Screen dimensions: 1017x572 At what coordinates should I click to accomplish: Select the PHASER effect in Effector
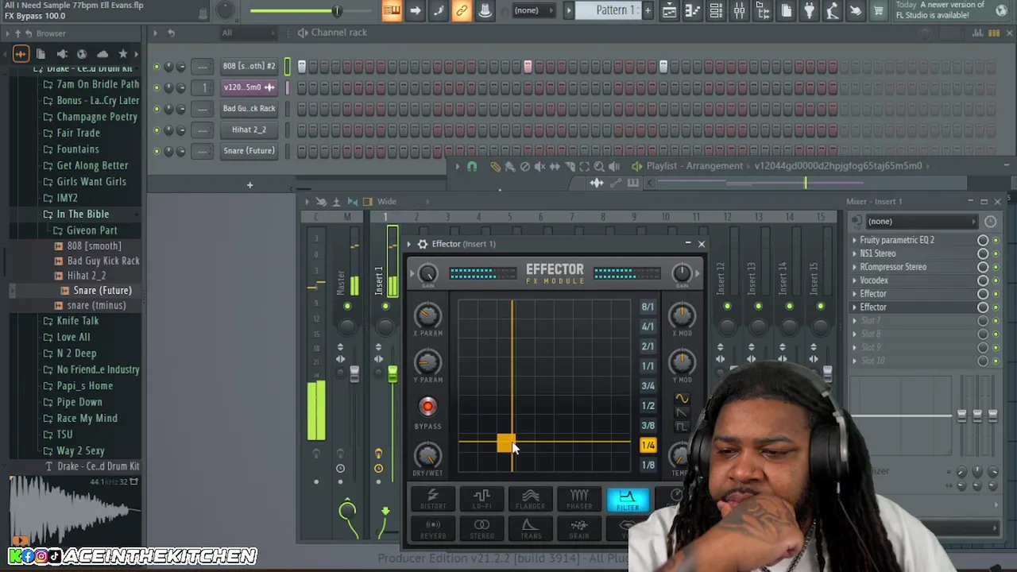pyautogui.click(x=579, y=499)
